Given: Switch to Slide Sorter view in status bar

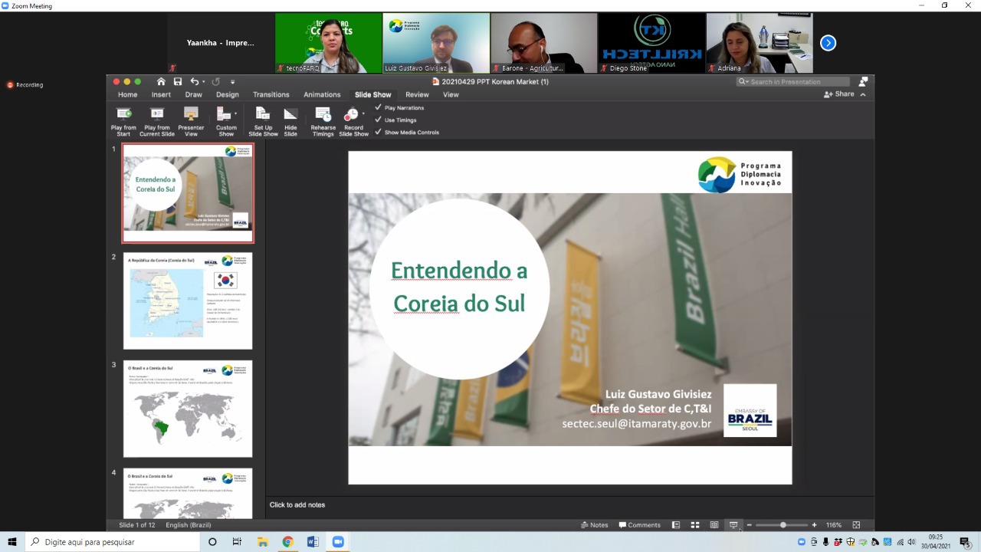Looking at the screenshot, I should point(695,525).
